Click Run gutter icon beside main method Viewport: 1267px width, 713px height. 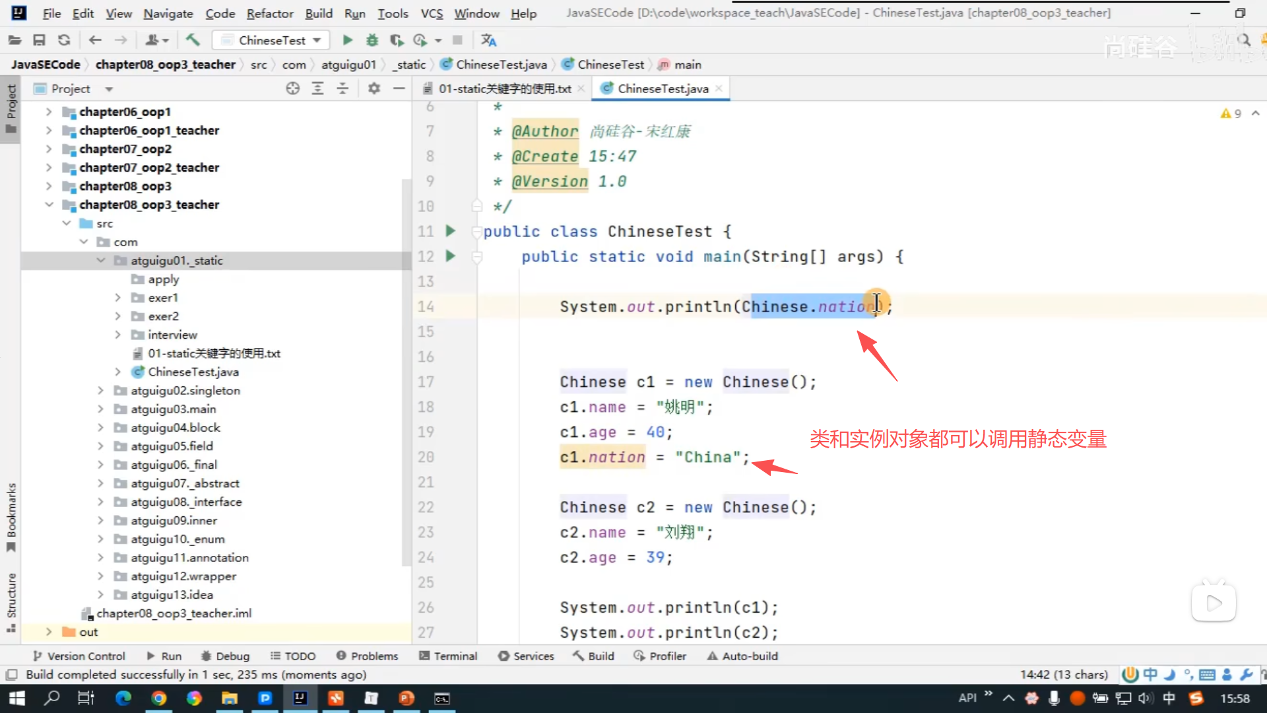[x=451, y=256]
